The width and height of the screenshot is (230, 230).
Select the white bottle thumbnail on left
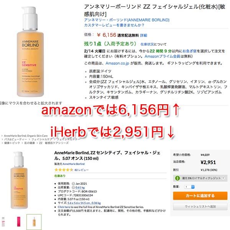(3, 222)
